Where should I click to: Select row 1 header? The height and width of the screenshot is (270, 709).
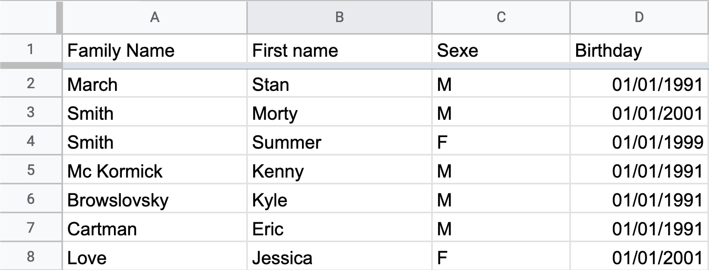pos(30,49)
